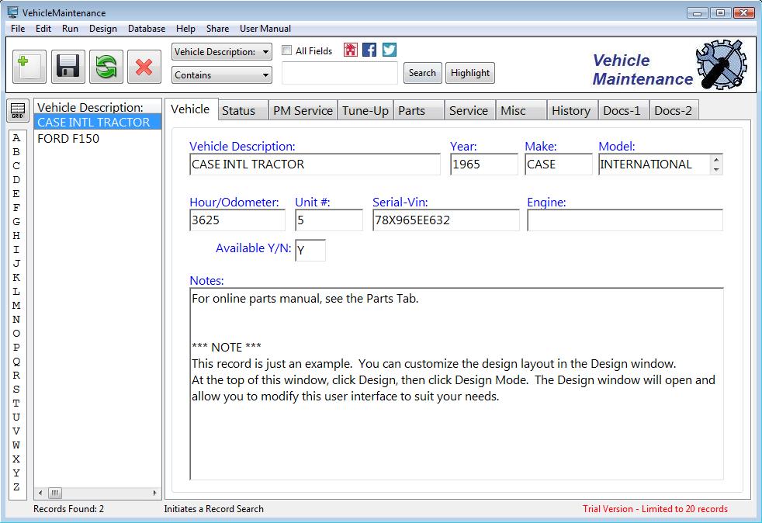The image size is (762, 523).
Task: Open the Twitter icon link
Action: pyautogui.click(x=390, y=50)
